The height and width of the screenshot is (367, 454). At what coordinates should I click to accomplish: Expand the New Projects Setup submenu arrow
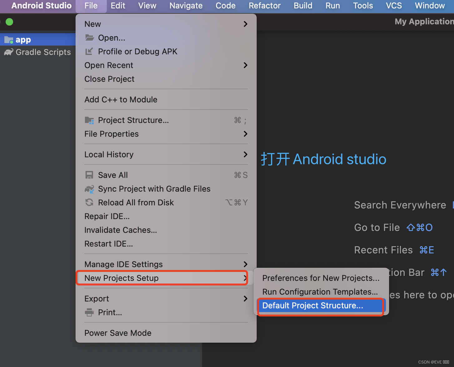(x=245, y=278)
